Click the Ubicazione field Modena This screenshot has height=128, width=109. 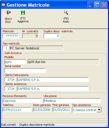pos(72,101)
